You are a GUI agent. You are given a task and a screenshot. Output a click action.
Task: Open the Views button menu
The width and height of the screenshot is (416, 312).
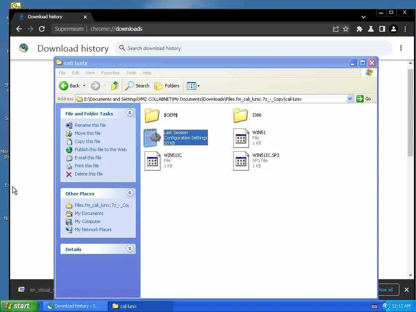coord(193,86)
